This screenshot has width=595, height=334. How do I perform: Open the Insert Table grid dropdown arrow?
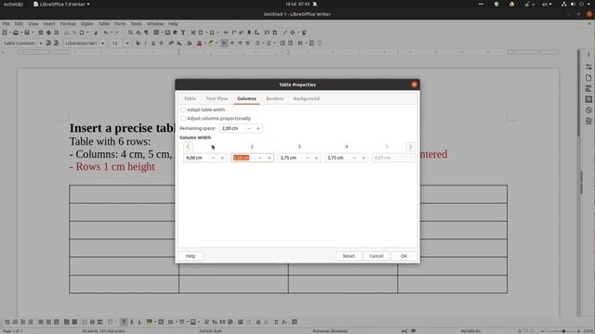click(x=161, y=32)
